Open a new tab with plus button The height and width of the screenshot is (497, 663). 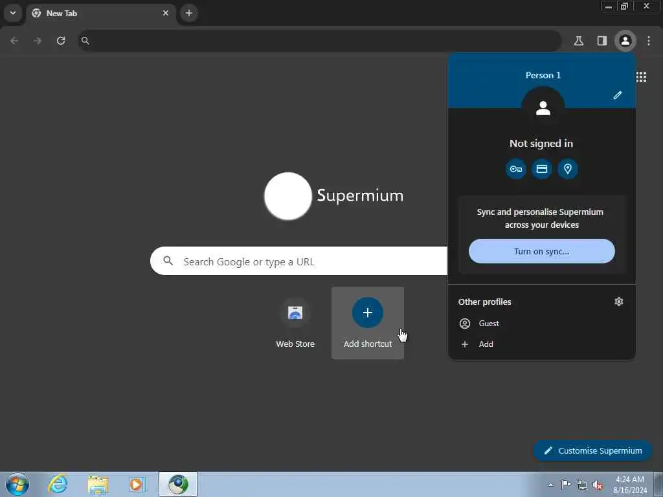tap(189, 13)
